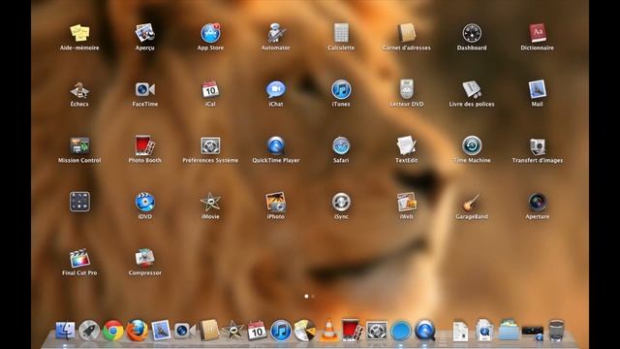Screen dimensions: 620x349
Task: Open Address Book in the Dock
Action: pyautogui.click(x=209, y=331)
